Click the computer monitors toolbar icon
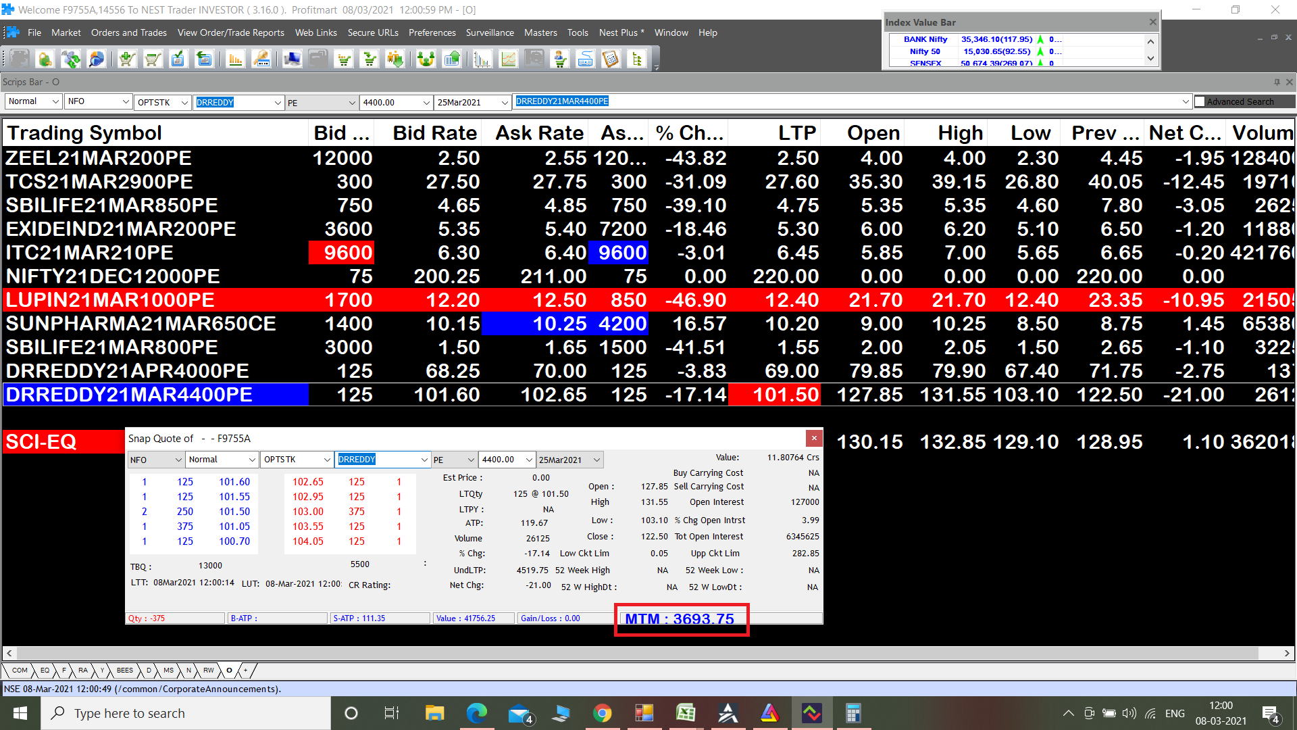1297x730 pixels. pos(293,59)
